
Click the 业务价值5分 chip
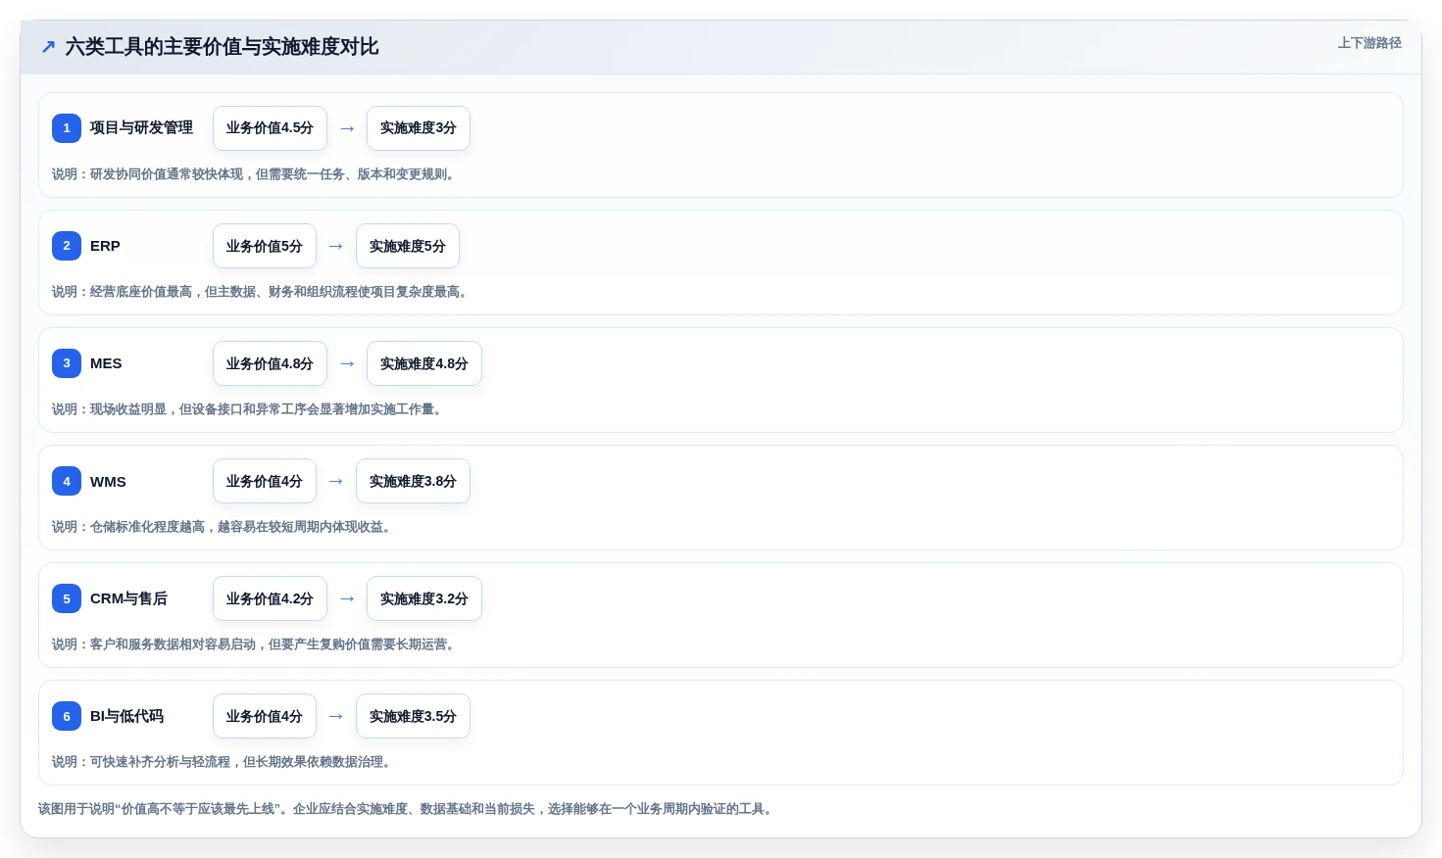pos(265,246)
